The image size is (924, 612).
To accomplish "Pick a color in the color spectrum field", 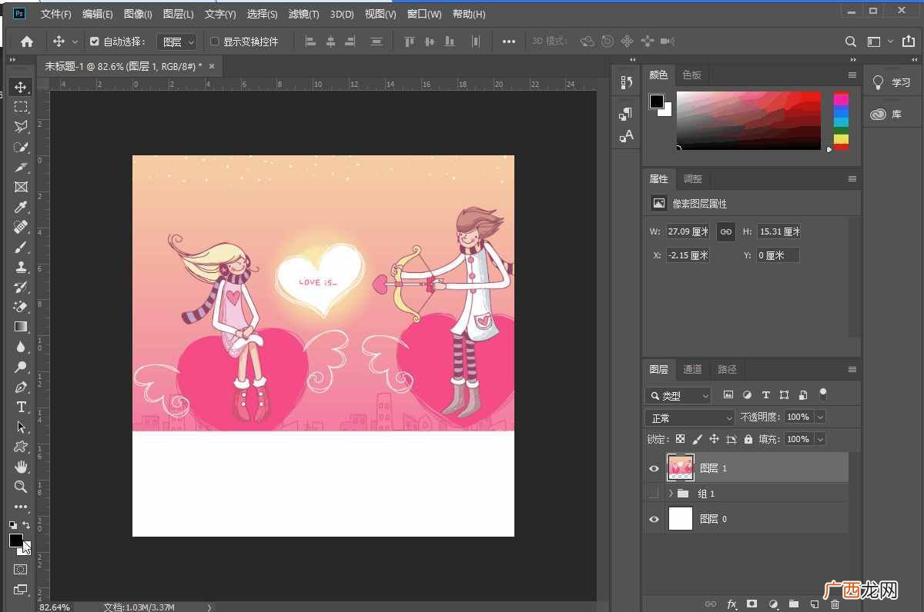I will 748,120.
